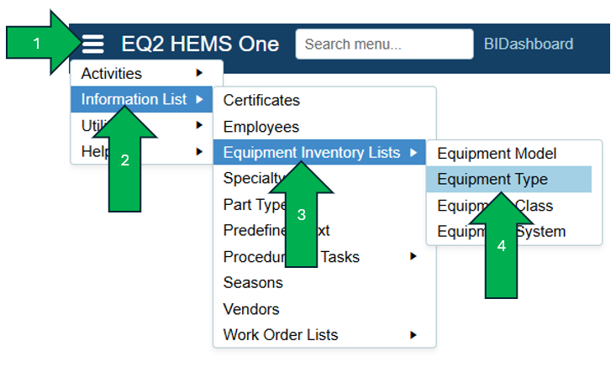Screen dimensions: 616x367
Task: Open the Seasons list
Action: coord(253,283)
